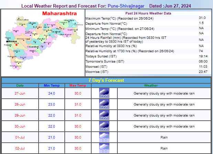Viewport: 213px width, 154px height.
Task: Click the 28-Jun moderate rain weather icon
Action: click(x=104, y=104)
